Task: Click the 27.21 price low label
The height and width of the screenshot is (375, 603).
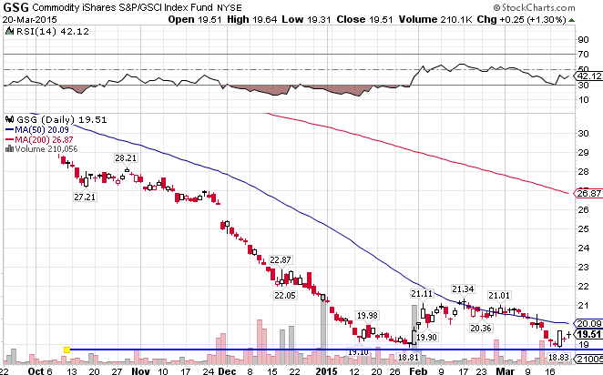Action: point(85,198)
